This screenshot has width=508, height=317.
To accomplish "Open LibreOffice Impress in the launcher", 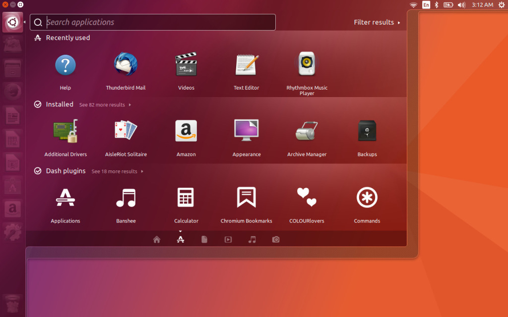I will click(12, 162).
